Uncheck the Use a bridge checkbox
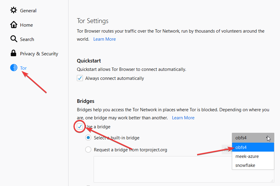 coord(80,127)
